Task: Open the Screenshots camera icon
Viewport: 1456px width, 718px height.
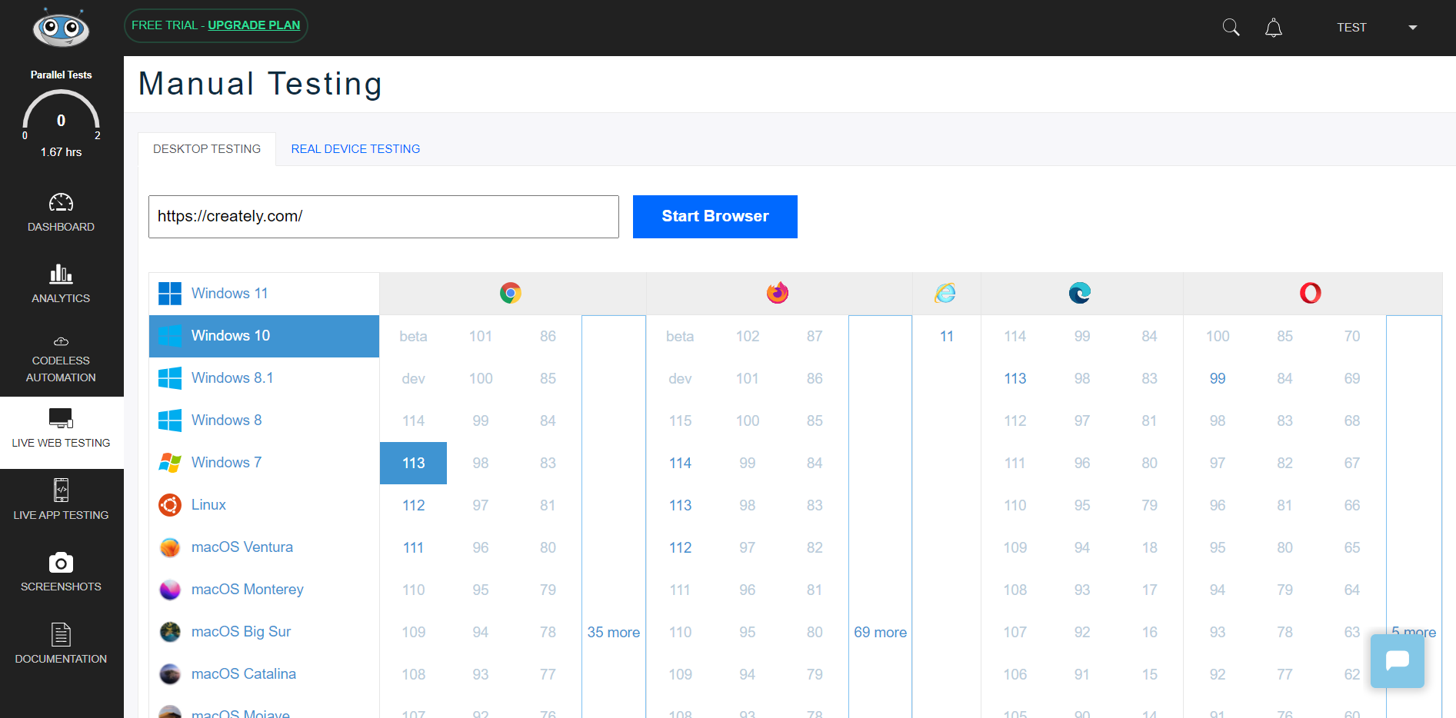Action: [61, 563]
